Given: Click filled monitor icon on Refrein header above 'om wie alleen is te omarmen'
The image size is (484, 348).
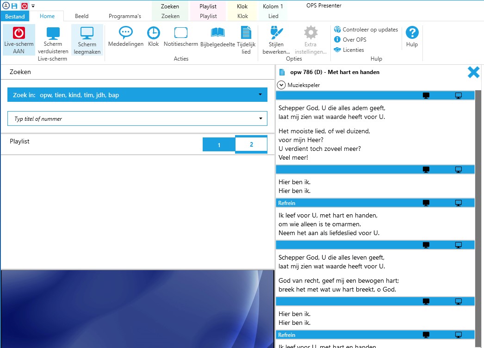Looking at the screenshot, I should tap(426, 203).
